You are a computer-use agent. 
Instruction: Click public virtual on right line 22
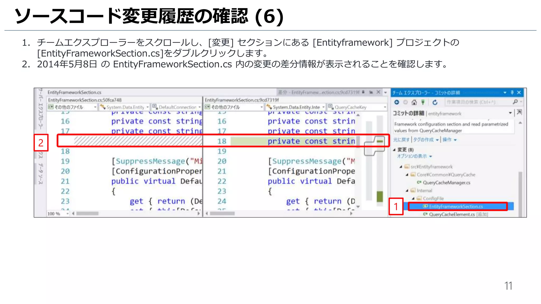[300, 181]
